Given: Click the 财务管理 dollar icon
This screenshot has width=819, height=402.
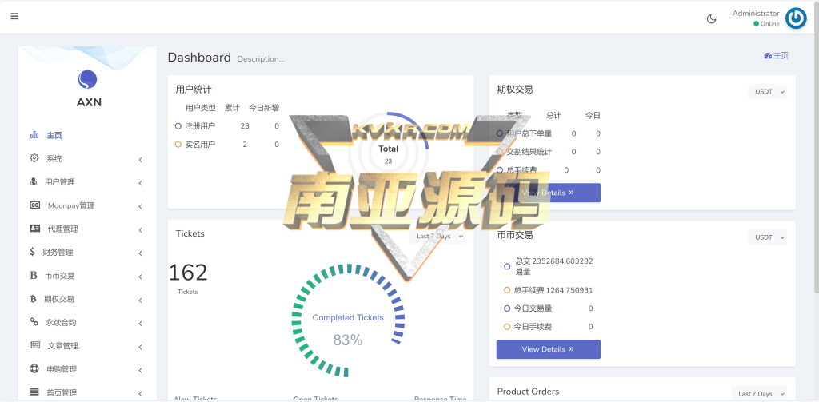Looking at the screenshot, I should (32, 252).
